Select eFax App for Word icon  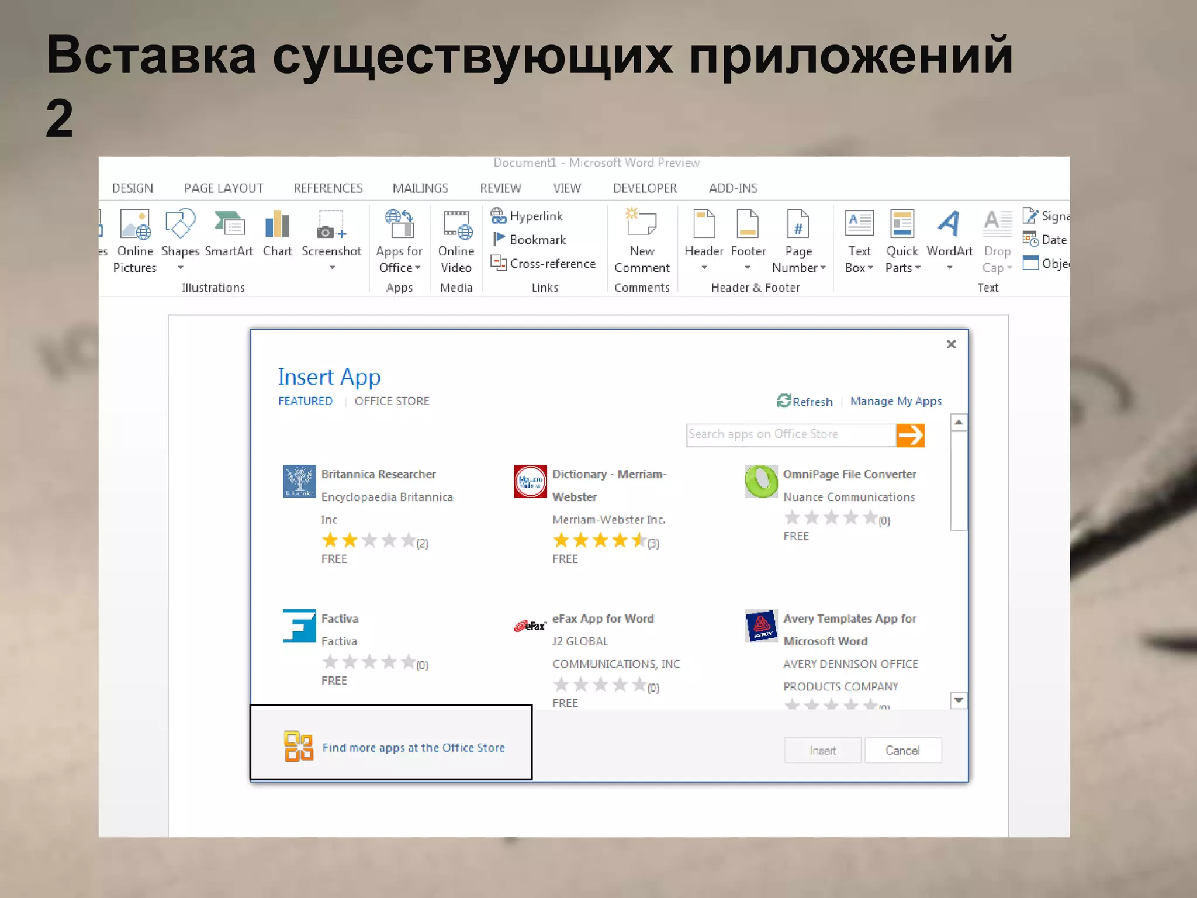(x=530, y=626)
